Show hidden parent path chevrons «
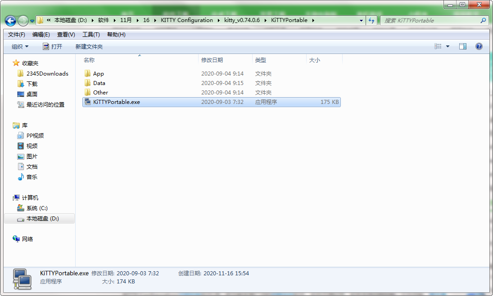 (x=49, y=20)
